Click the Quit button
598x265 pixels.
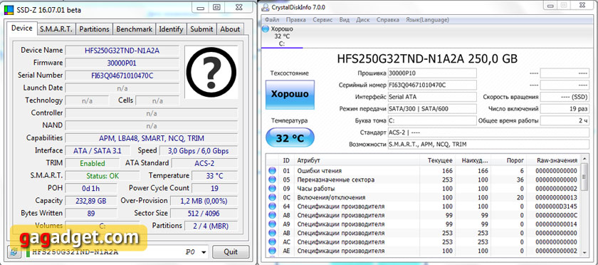231,251
